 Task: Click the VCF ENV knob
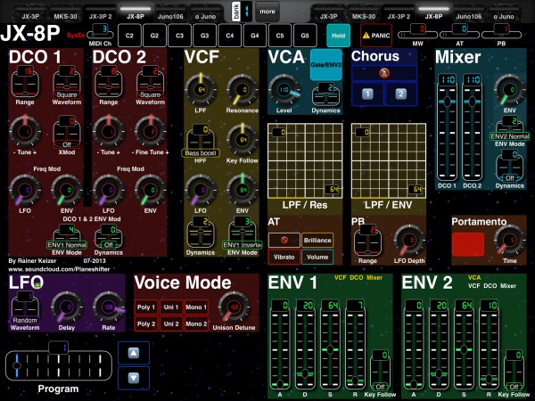243,190
